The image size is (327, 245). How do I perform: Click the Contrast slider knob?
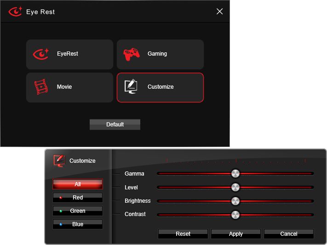[x=235, y=215]
